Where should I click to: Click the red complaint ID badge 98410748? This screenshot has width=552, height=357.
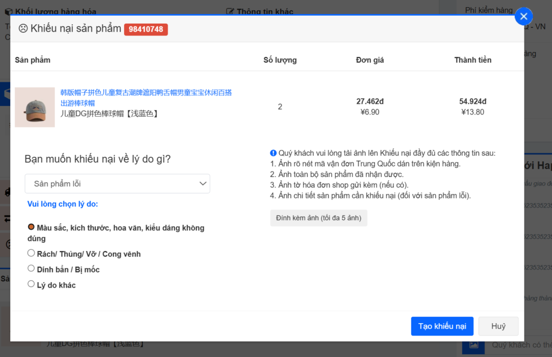coord(146,29)
